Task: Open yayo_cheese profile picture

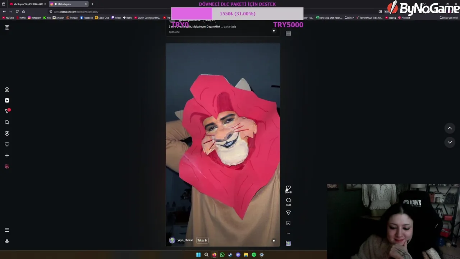Action: [x=172, y=240]
